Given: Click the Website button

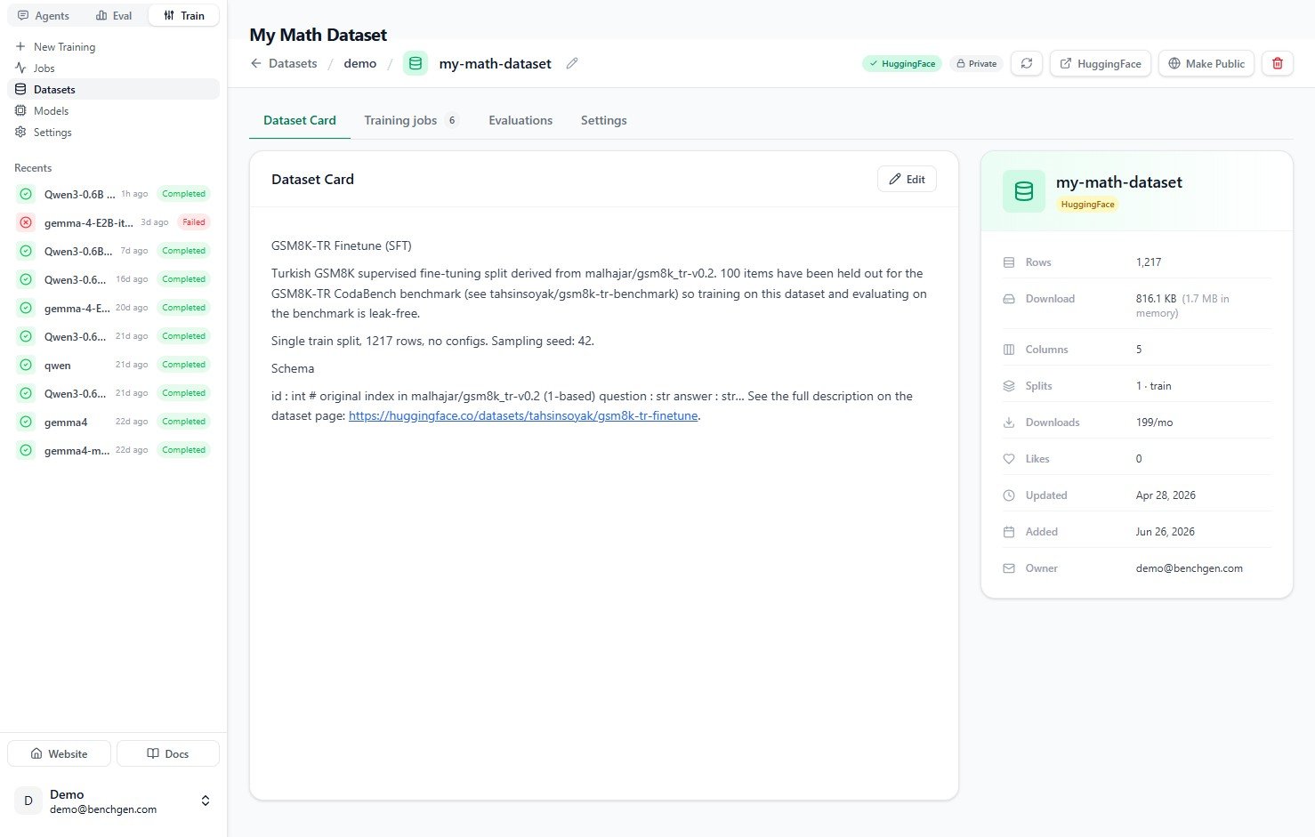Looking at the screenshot, I should tap(59, 753).
